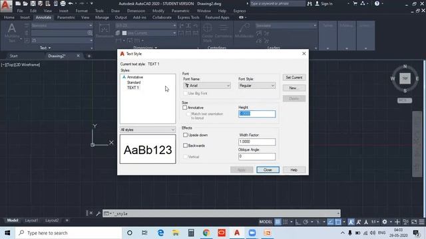The width and height of the screenshot is (426, 239).
Task: Click the Windows search box on taskbar
Action: coord(69,233)
